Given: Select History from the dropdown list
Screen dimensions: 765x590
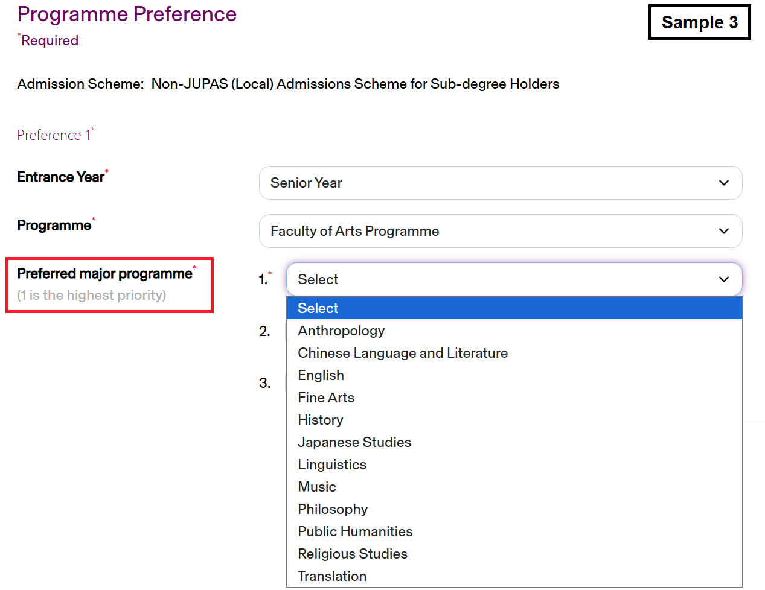Looking at the screenshot, I should (321, 420).
